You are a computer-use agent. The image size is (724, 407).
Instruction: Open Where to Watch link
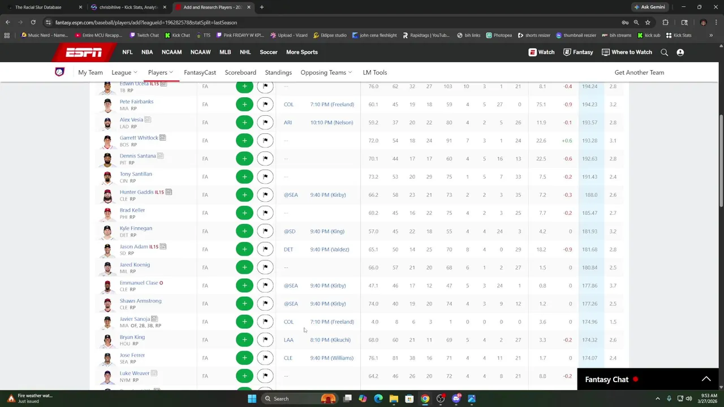click(x=627, y=52)
